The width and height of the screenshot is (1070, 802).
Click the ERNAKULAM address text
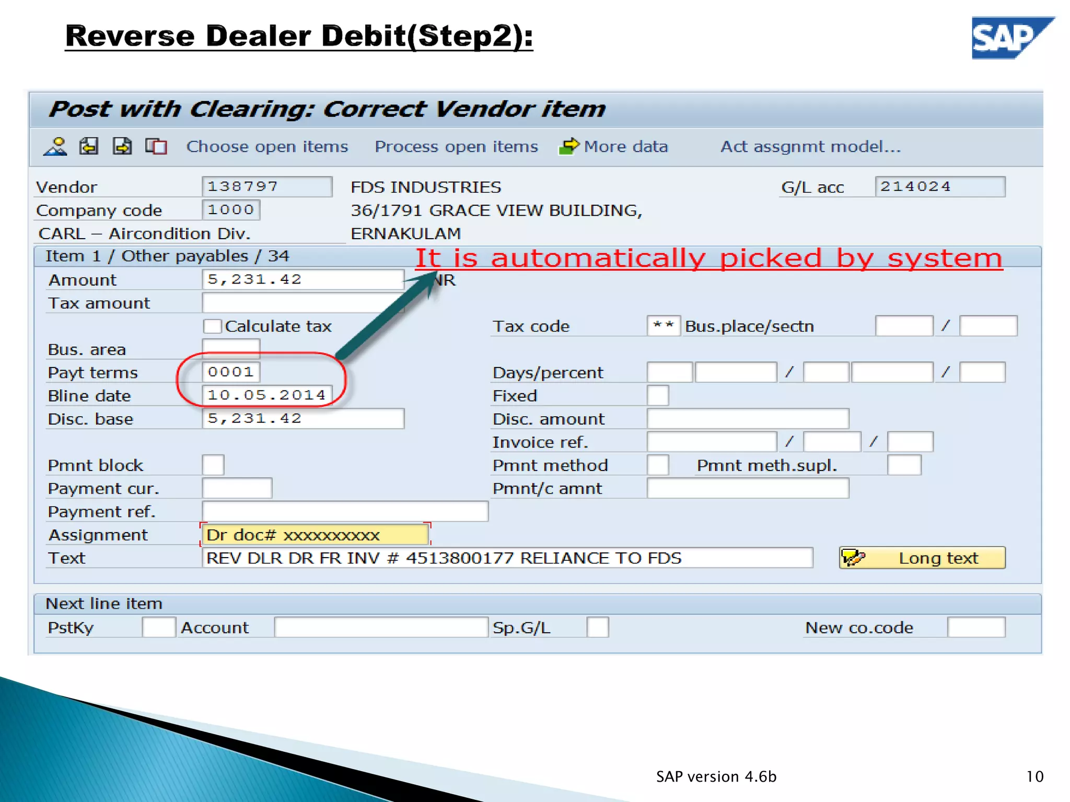point(406,233)
